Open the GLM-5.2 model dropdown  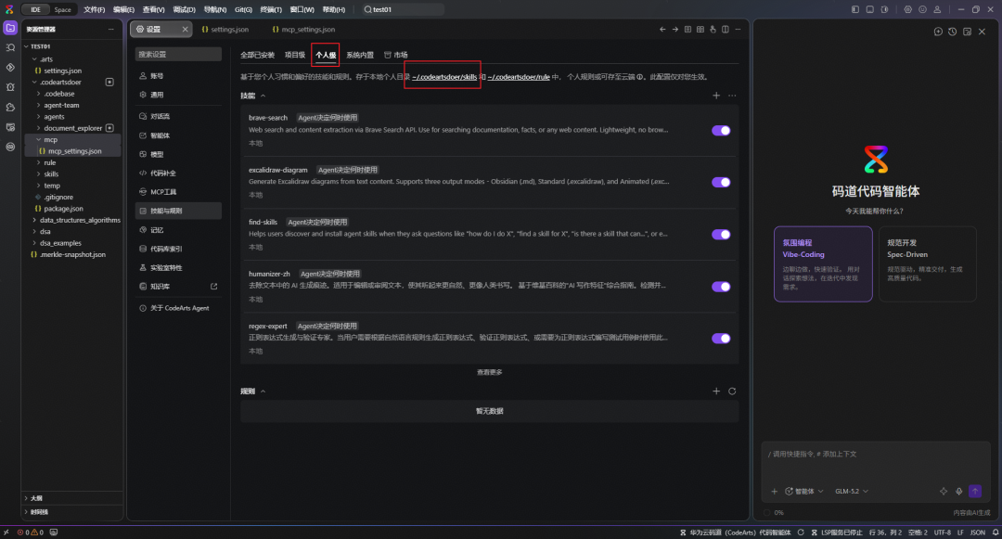pyautogui.click(x=851, y=491)
